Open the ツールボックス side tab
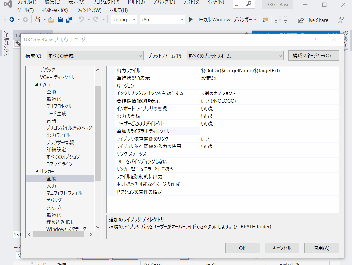The width and height of the screenshot is (352, 265). click(6, 43)
